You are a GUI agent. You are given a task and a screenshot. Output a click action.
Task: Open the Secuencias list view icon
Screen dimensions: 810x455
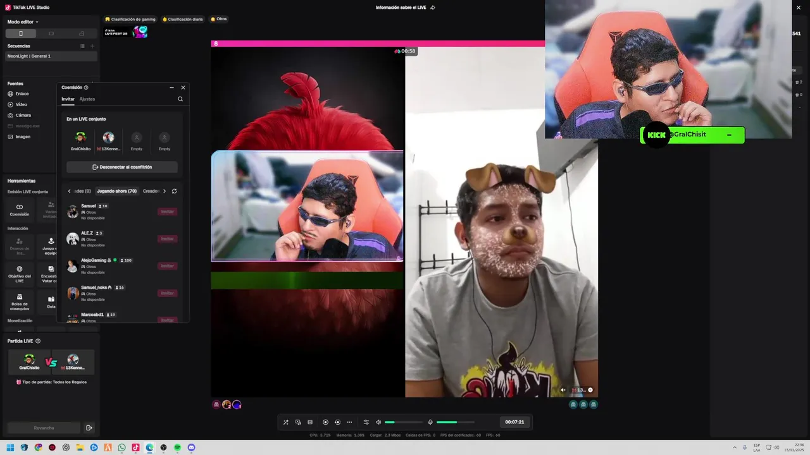[82, 46]
